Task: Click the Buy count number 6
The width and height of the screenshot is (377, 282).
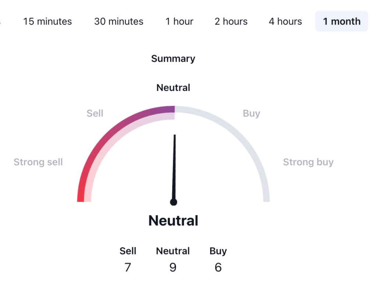Action: coord(218,267)
